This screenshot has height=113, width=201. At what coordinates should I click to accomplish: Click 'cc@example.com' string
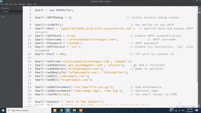pos(72,76)
